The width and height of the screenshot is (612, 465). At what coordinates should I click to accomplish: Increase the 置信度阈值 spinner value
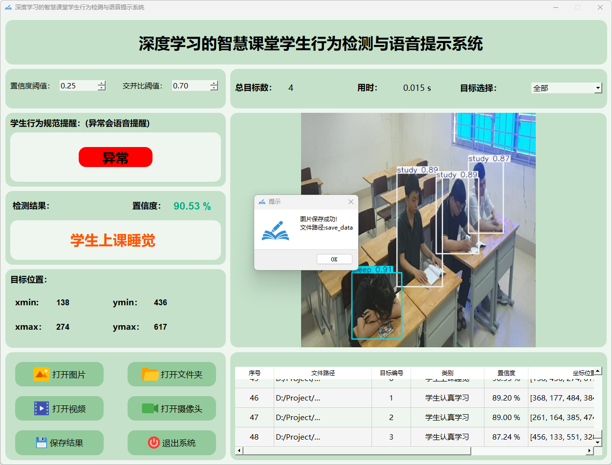click(102, 83)
